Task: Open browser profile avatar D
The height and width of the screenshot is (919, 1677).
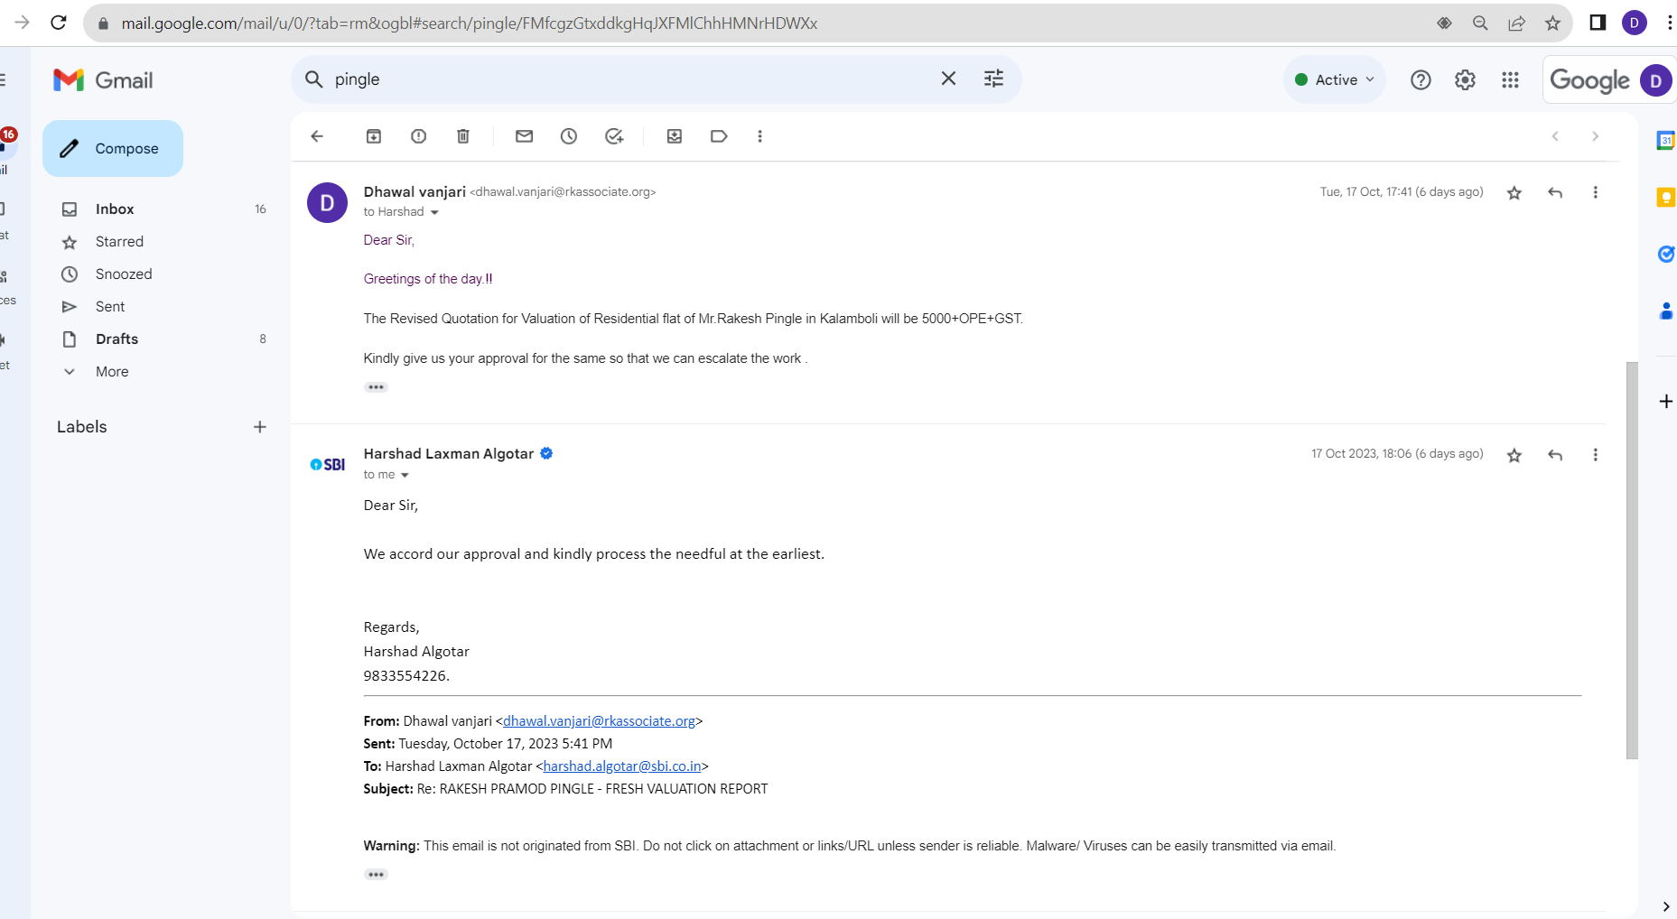Action: pos(1635,23)
